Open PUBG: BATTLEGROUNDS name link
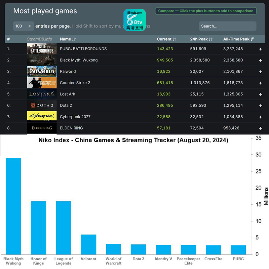Screen dimensions: 269x269 pyautogui.click(x=83, y=49)
